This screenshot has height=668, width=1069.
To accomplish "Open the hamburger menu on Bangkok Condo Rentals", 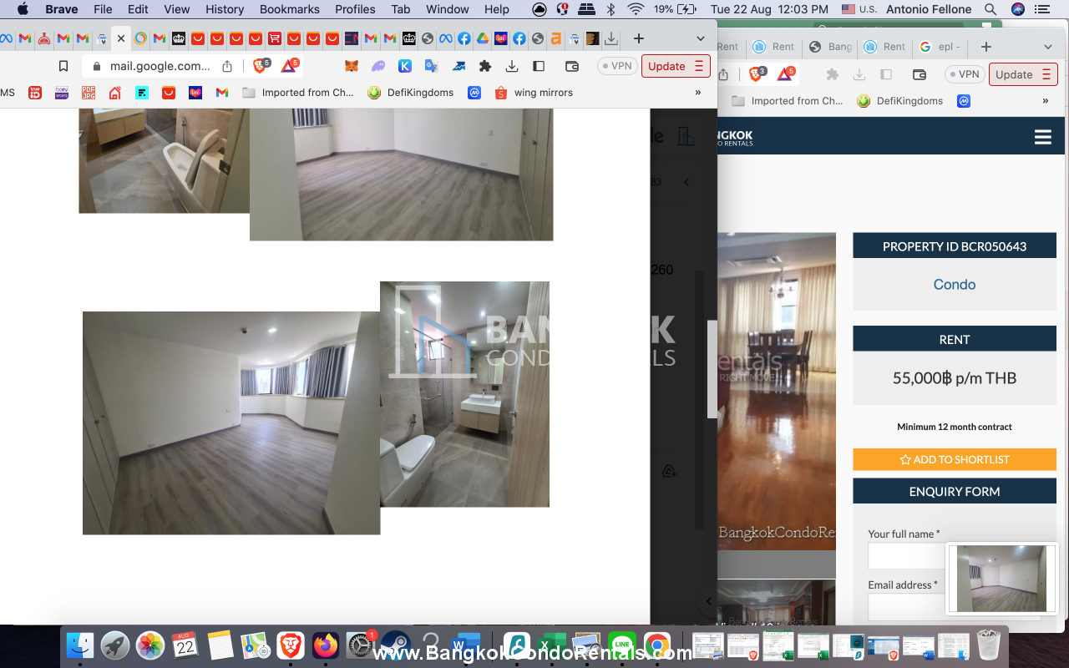I will (1042, 137).
